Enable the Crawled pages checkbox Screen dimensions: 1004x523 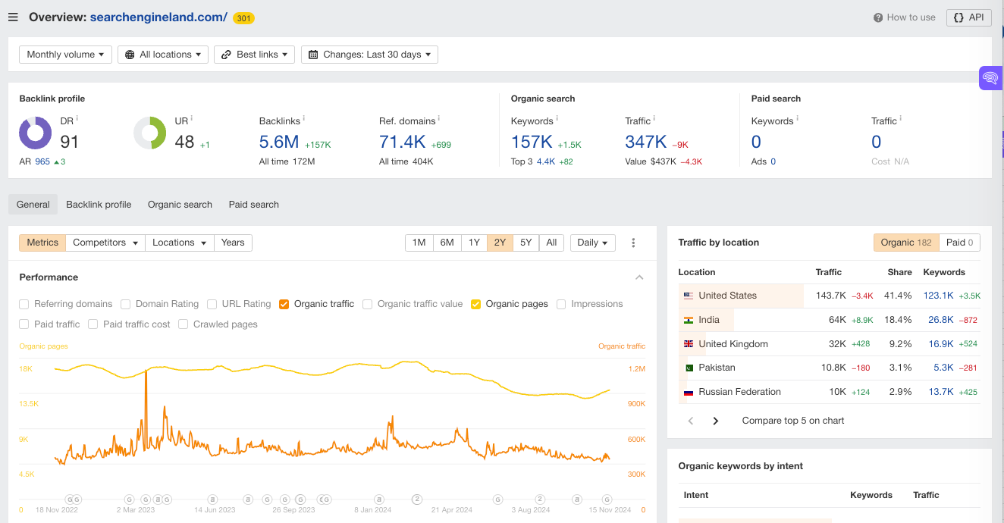(x=184, y=324)
